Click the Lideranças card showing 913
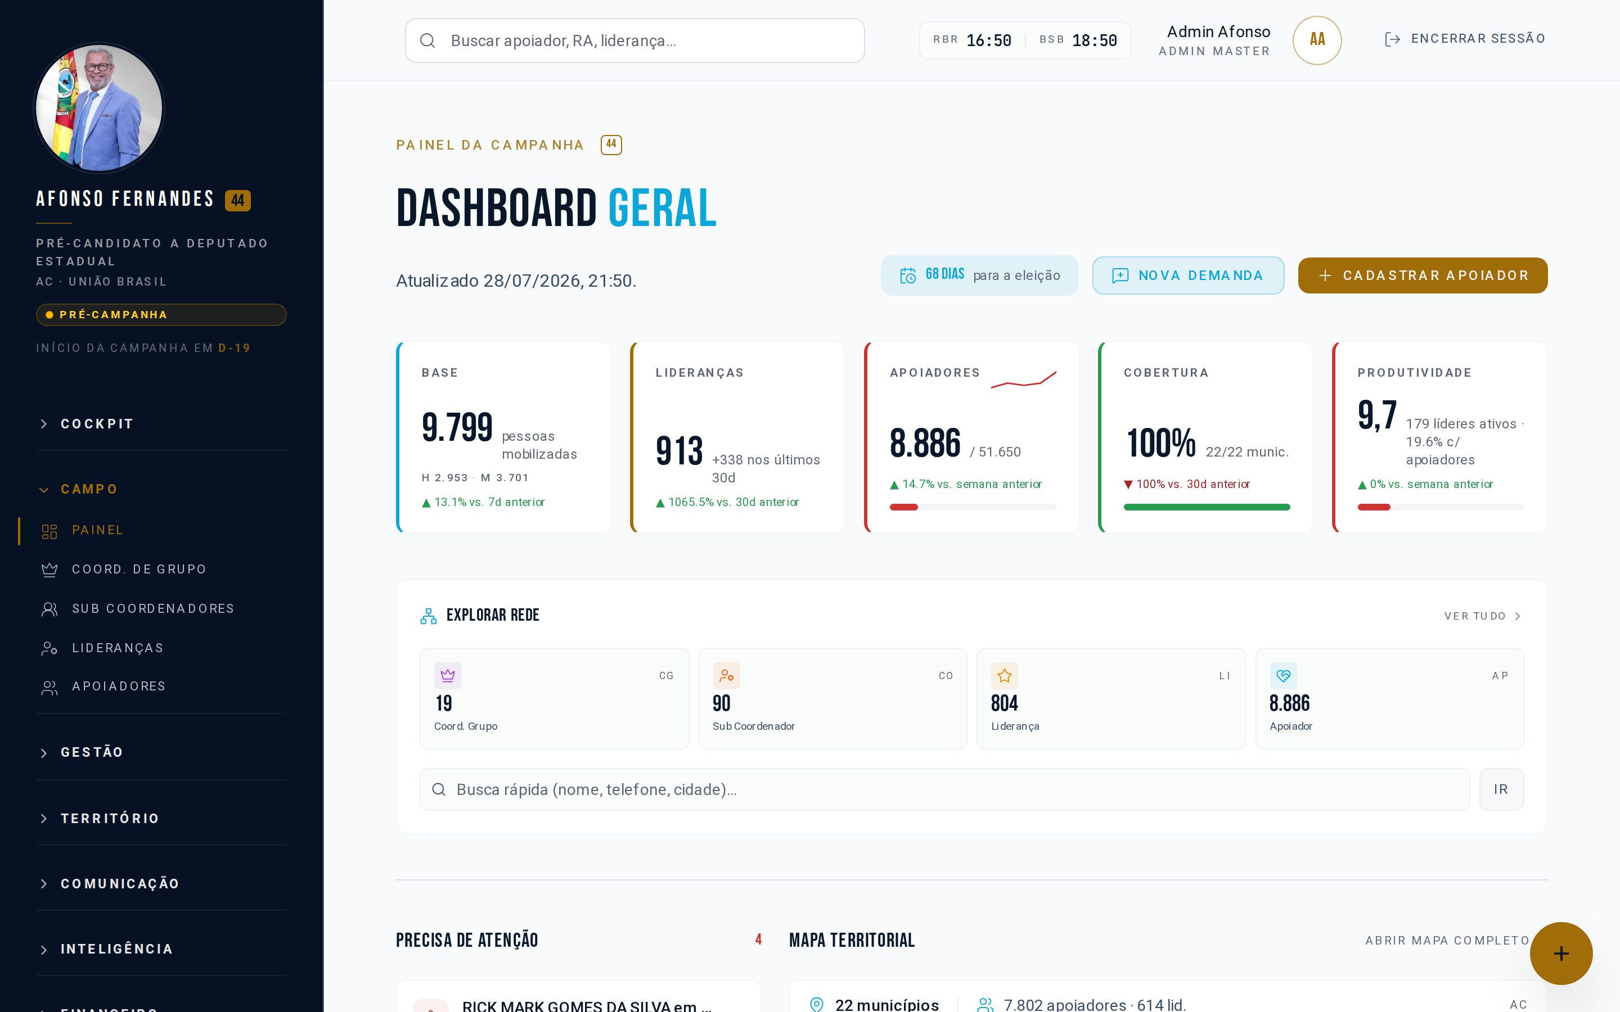The height and width of the screenshot is (1012, 1620). coord(737,438)
